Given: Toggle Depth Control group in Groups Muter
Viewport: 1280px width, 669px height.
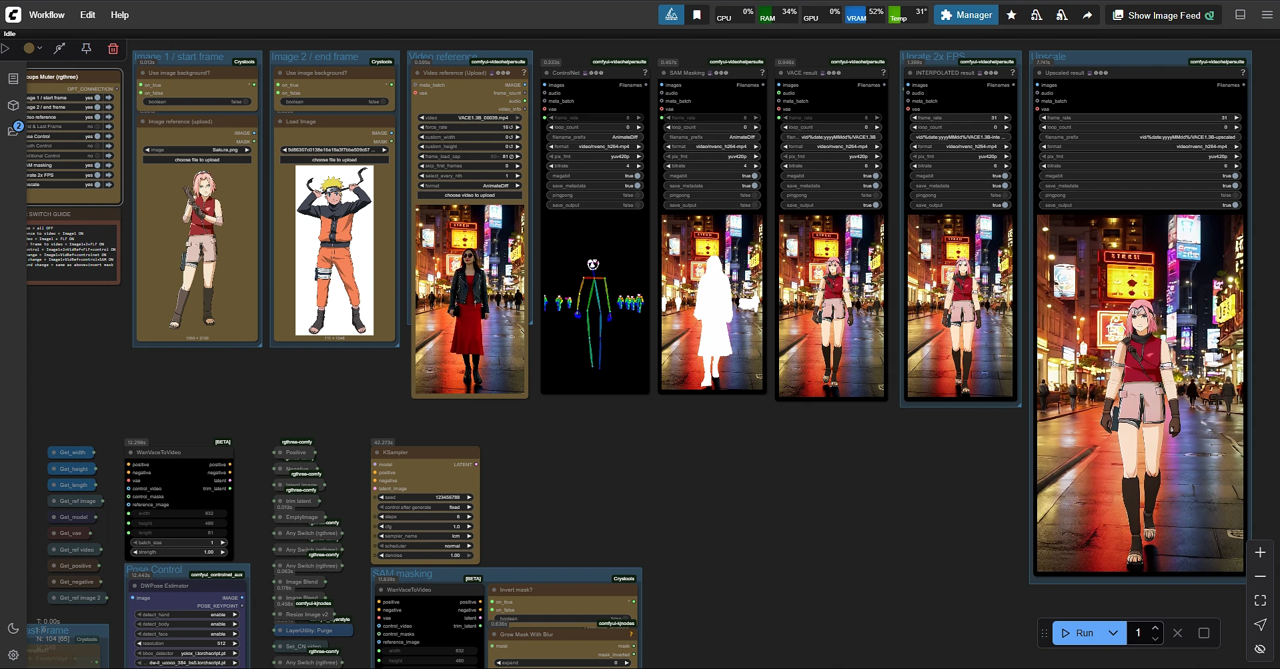Looking at the screenshot, I should pos(97,145).
